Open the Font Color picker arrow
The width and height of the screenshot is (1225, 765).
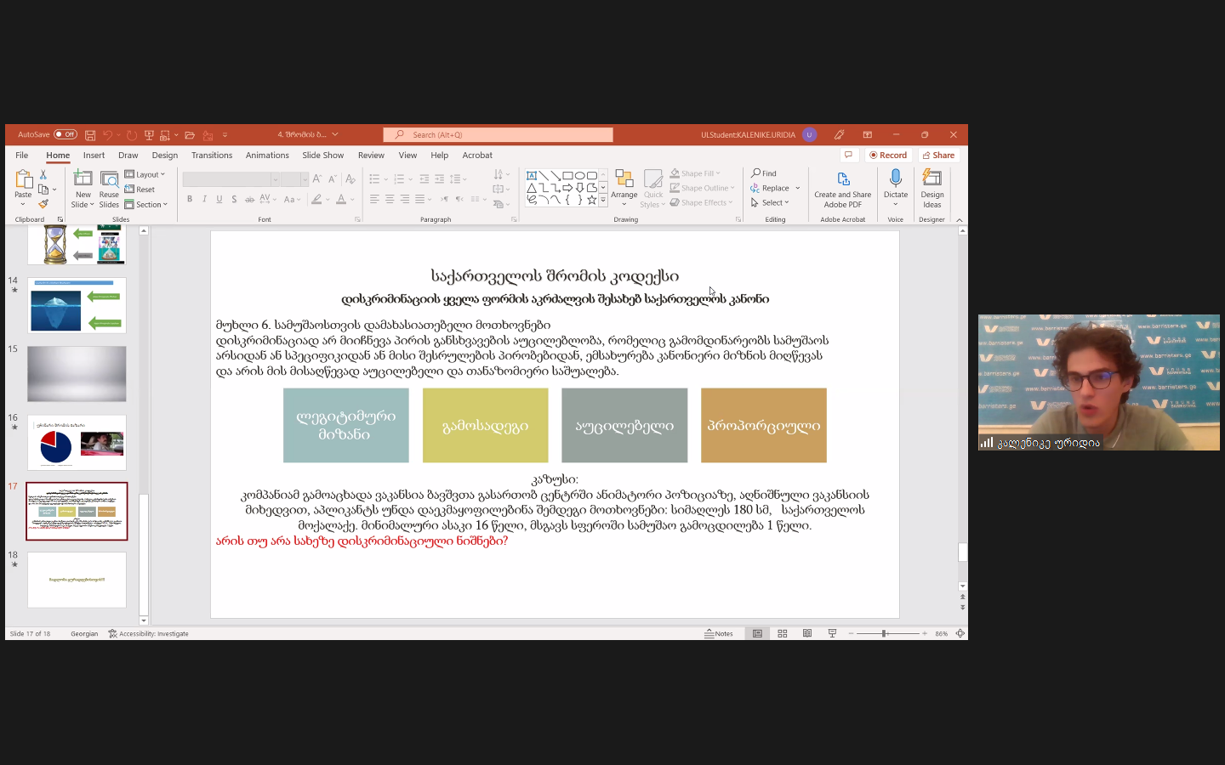point(352,199)
